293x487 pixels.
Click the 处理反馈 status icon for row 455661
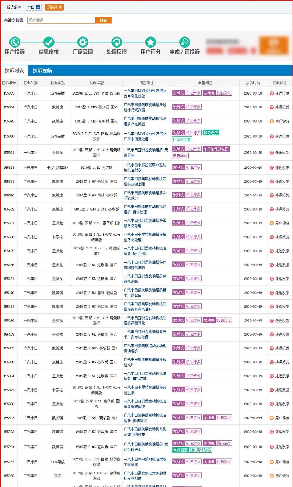pos(272,152)
